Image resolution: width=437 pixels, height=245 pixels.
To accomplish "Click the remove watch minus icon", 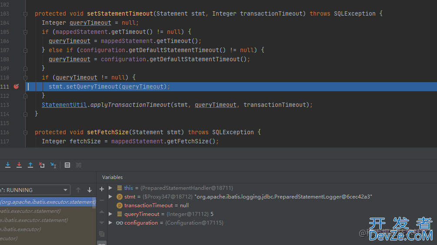I will [102, 200].
